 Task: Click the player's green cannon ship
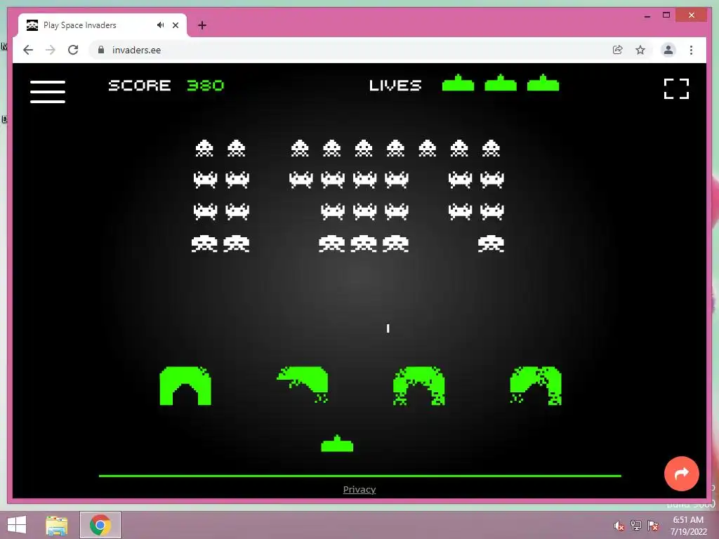[x=337, y=444]
